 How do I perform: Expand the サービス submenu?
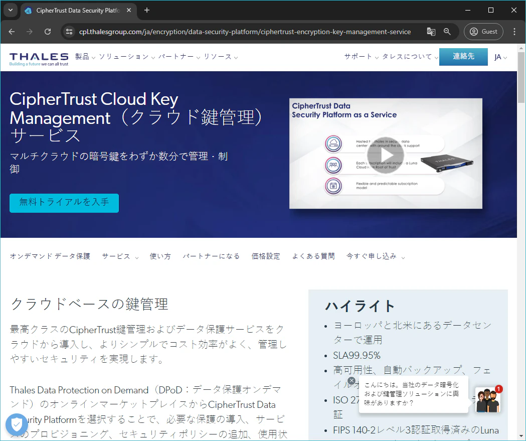tap(120, 256)
